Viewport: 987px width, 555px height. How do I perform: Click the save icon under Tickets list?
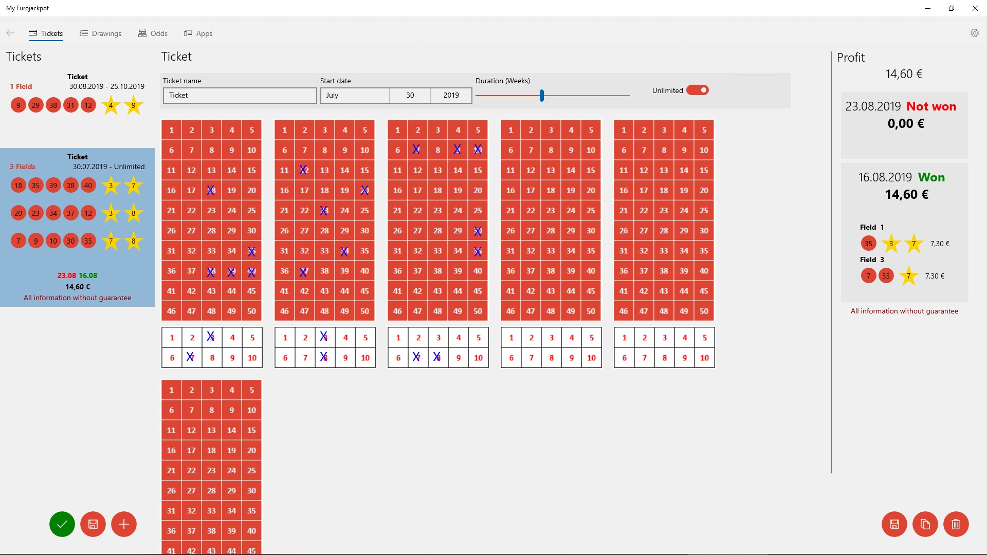tap(93, 524)
